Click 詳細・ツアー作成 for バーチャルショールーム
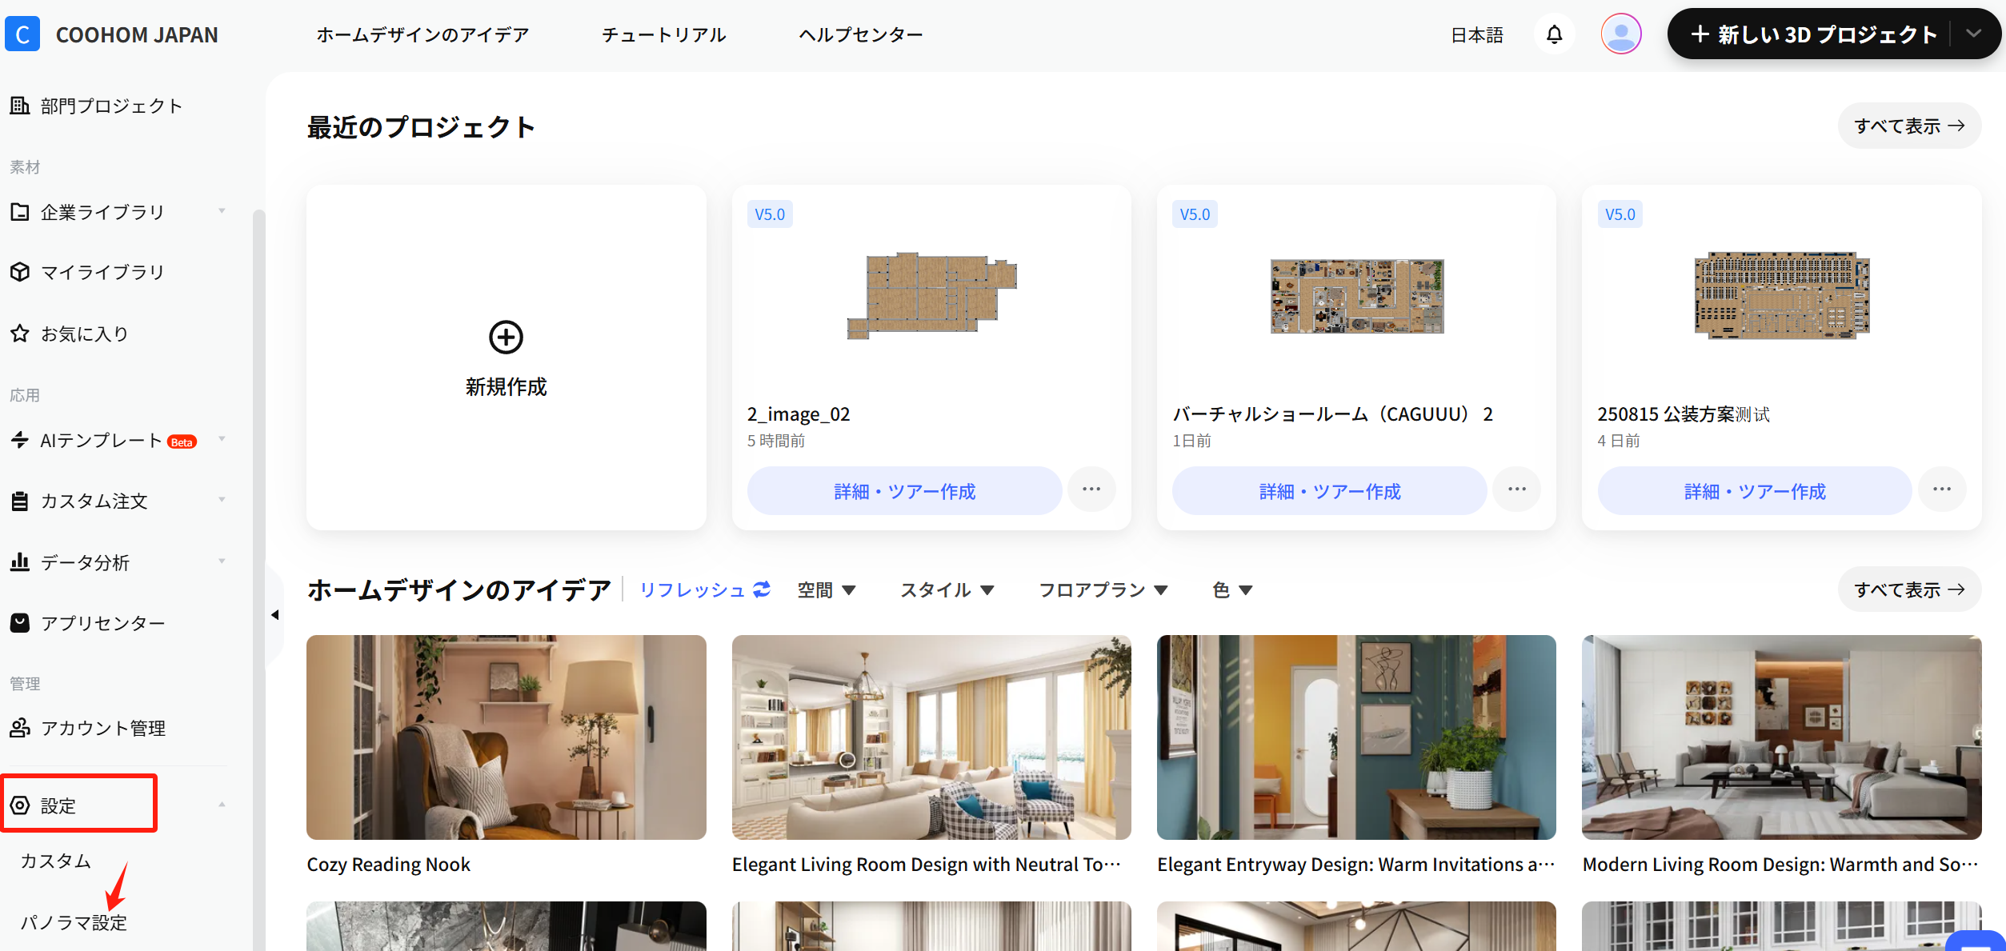The width and height of the screenshot is (2006, 951). (x=1330, y=490)
